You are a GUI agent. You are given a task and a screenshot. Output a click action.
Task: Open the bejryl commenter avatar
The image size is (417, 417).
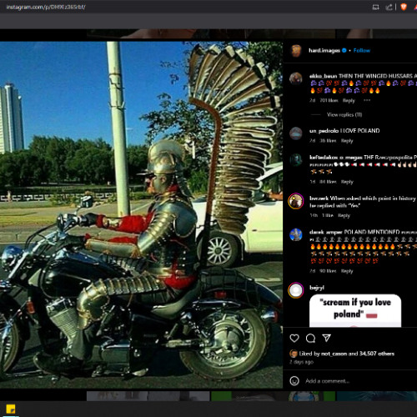296,290
